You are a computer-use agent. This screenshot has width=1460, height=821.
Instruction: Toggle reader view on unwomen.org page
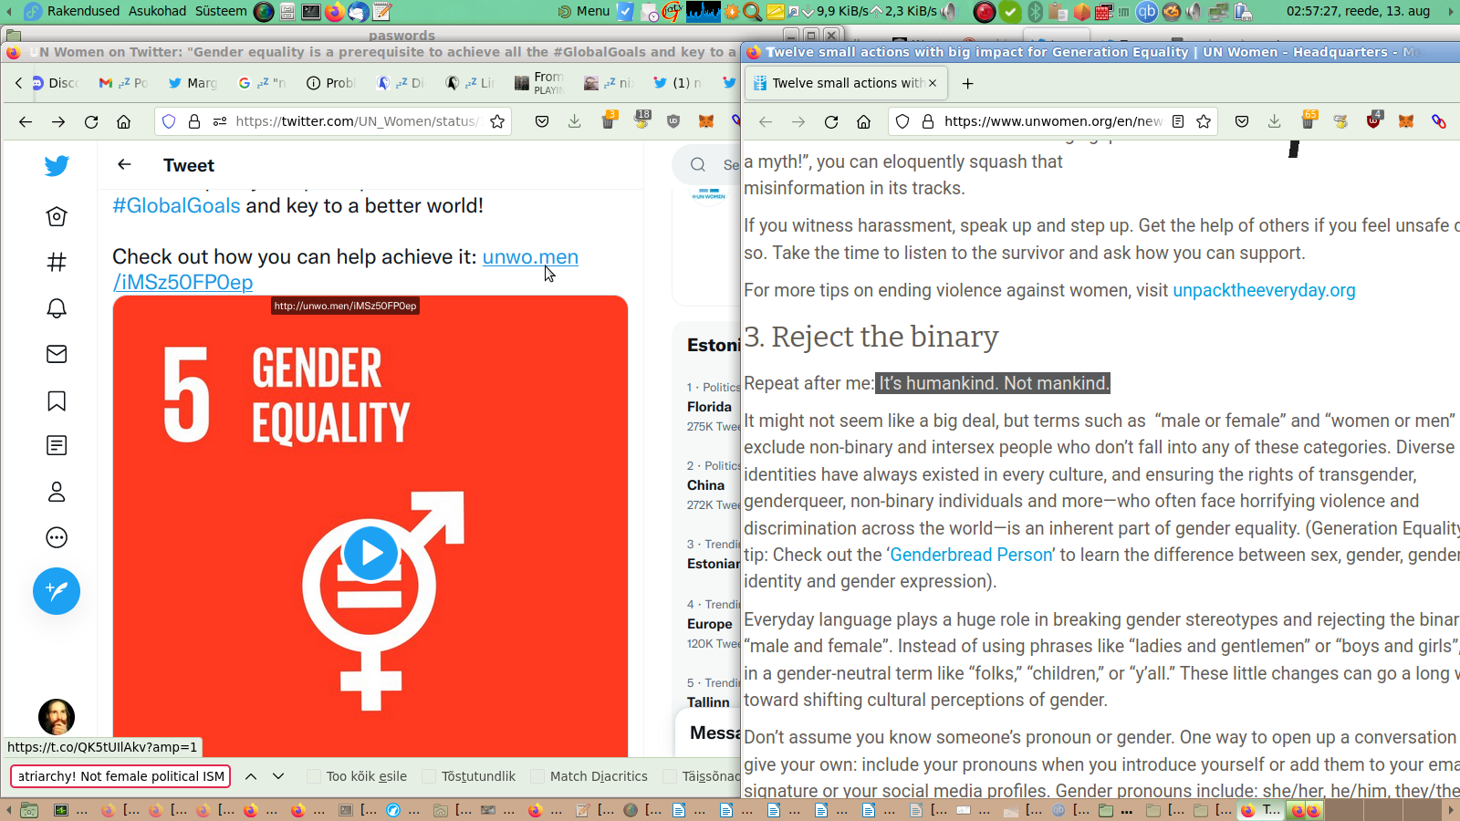[1178, 121]
